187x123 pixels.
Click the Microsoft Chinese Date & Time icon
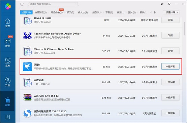click(27, 51)
